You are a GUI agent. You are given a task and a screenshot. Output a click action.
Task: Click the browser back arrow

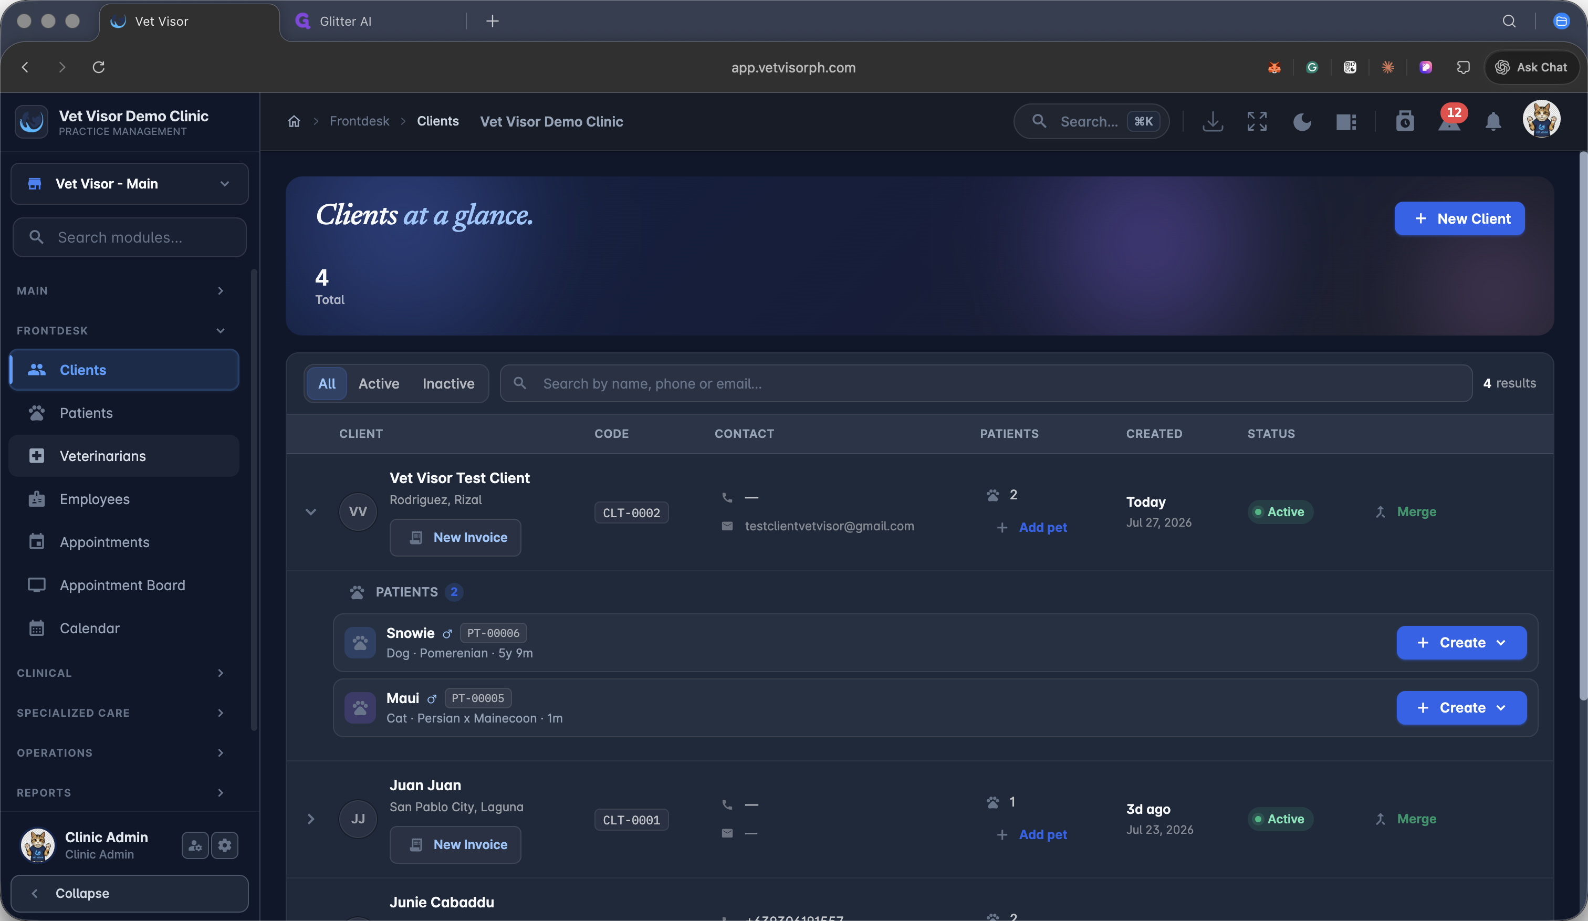(x=25, y=67)
